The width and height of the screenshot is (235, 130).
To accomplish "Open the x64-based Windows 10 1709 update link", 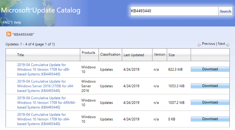I will click(x=43, y=119).
